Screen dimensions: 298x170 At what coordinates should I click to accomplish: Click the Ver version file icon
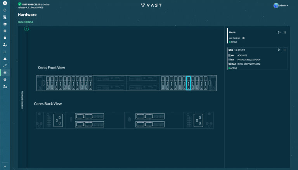point(229,55)
